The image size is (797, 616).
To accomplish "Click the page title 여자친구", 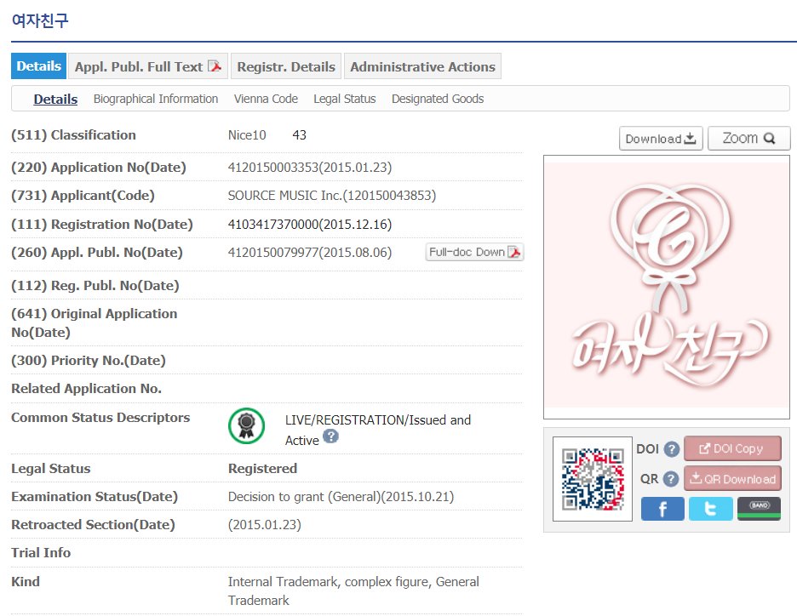I will (40, 20).
